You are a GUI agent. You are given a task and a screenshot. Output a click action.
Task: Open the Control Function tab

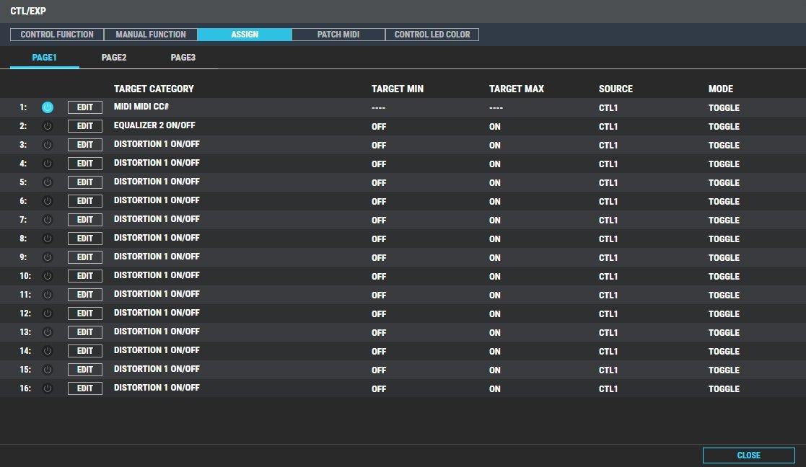pos(57,35)
